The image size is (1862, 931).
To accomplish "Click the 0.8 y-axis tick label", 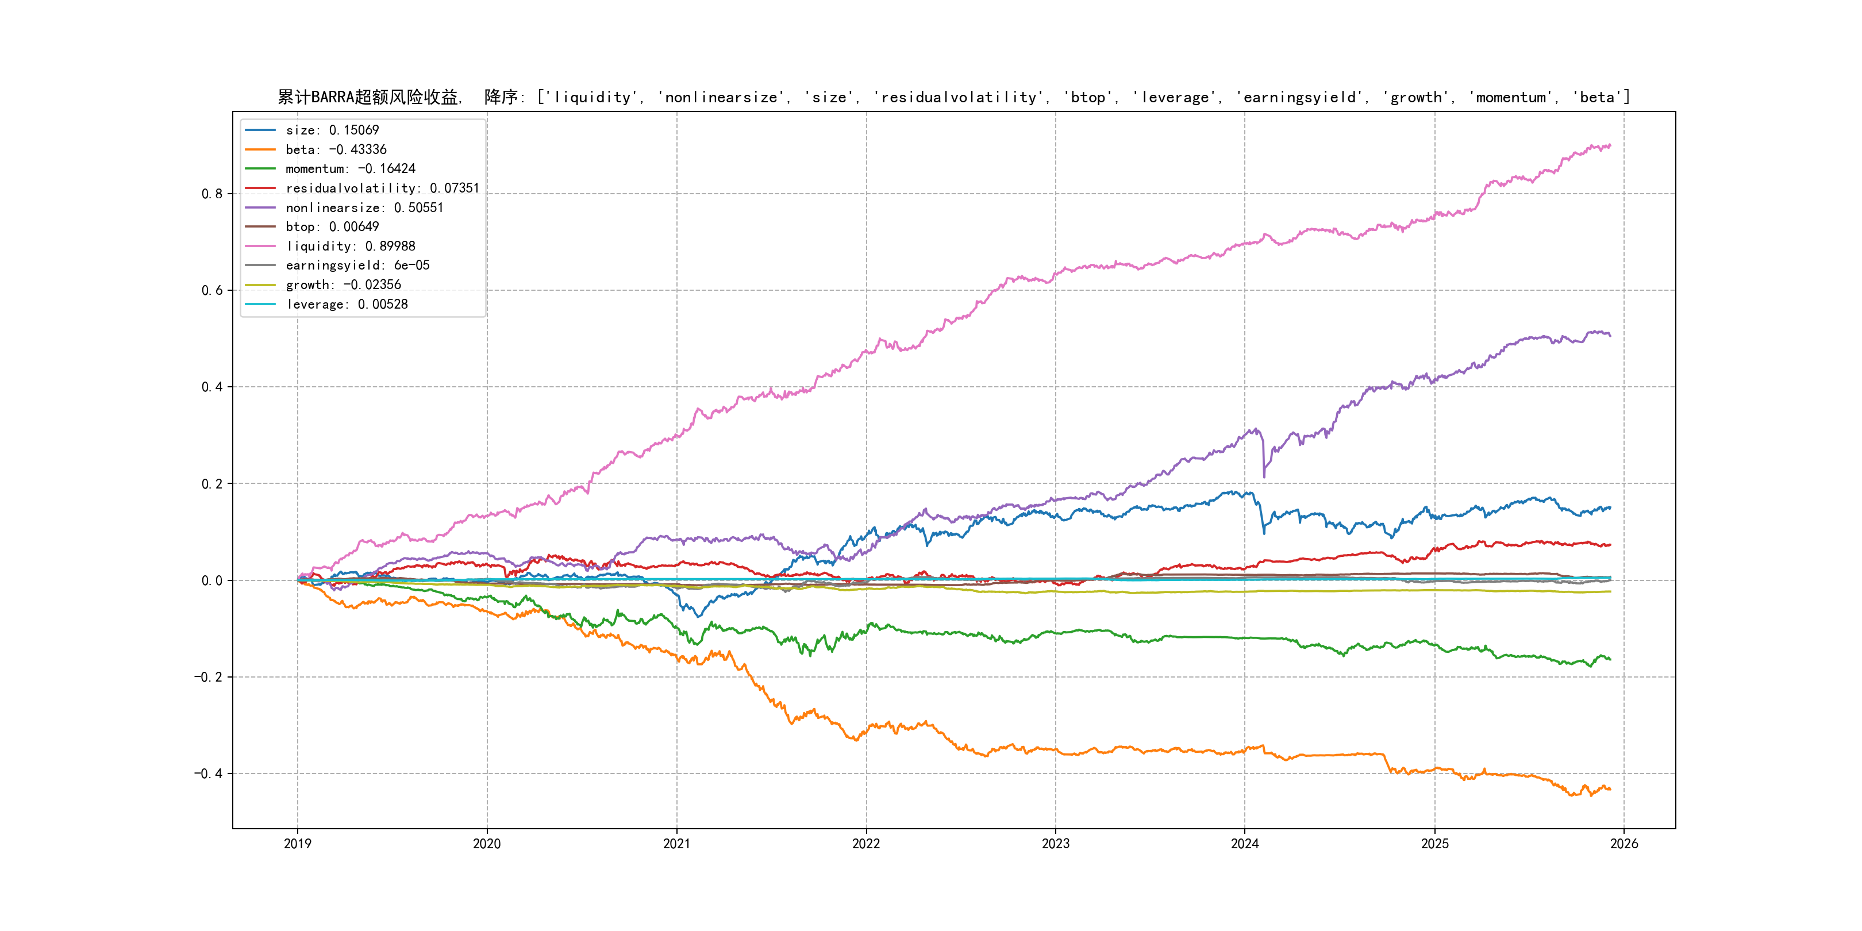I will 212,194.
